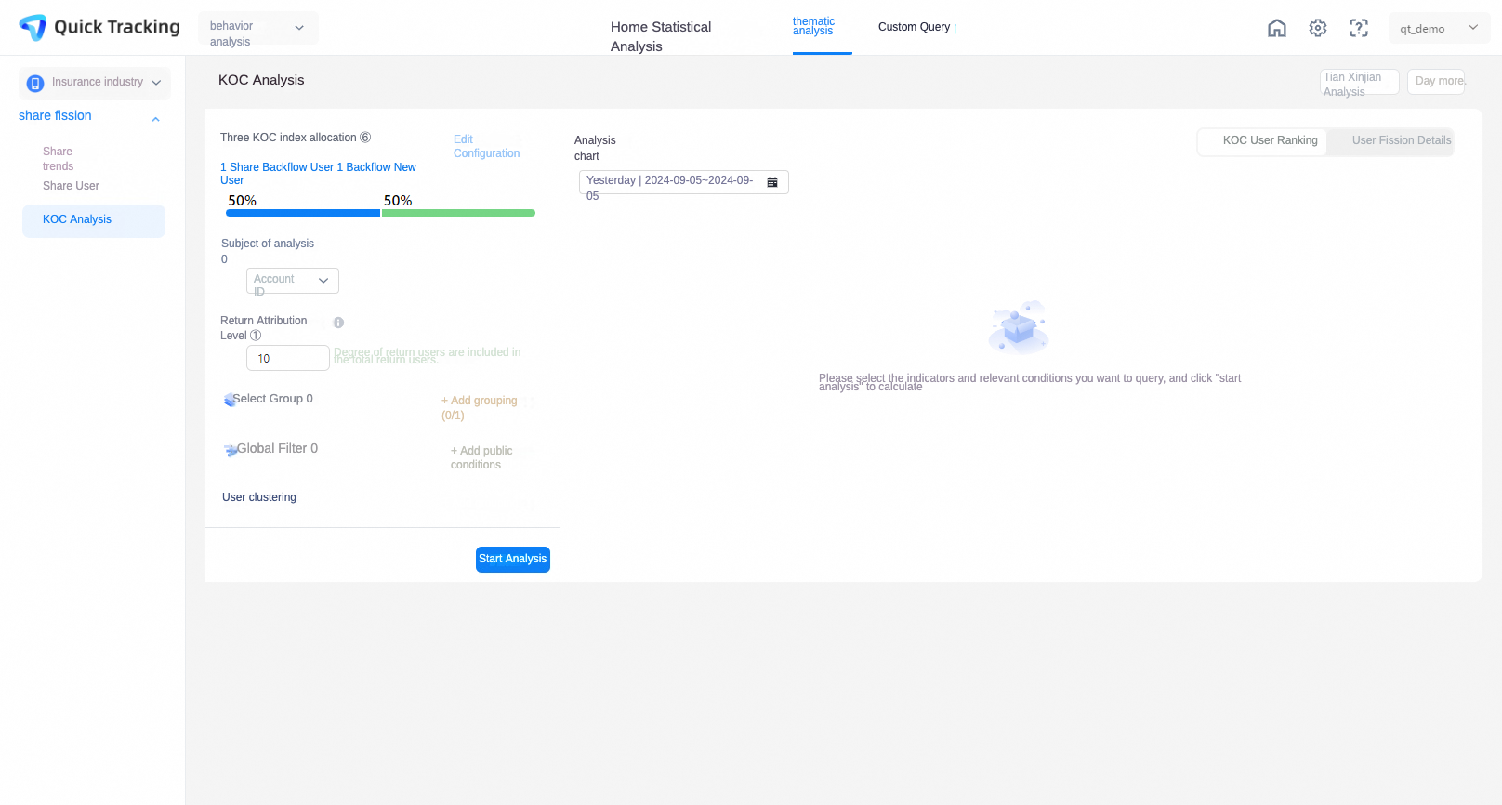The image size is (1502, 805).
Task: Open the qt_demo account dropdown
Action: pyautogui.click(x=1439, y=28)
